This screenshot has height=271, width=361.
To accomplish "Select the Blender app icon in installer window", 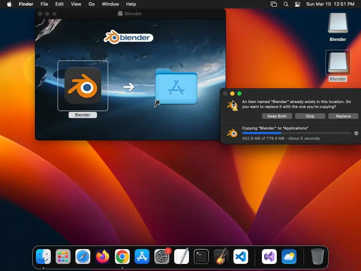I will coord(82,85).
